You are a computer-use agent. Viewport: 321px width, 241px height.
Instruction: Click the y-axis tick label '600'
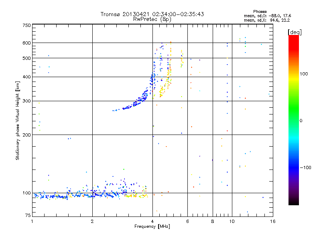click(x=26, y=43)
